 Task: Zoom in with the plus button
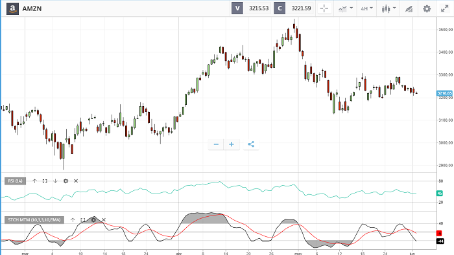(x=232, y=144)
